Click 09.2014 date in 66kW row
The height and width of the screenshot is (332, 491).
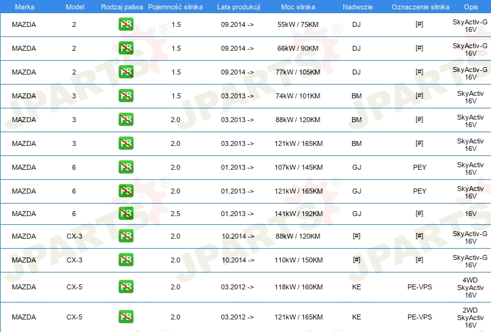(x=237, y=48)
